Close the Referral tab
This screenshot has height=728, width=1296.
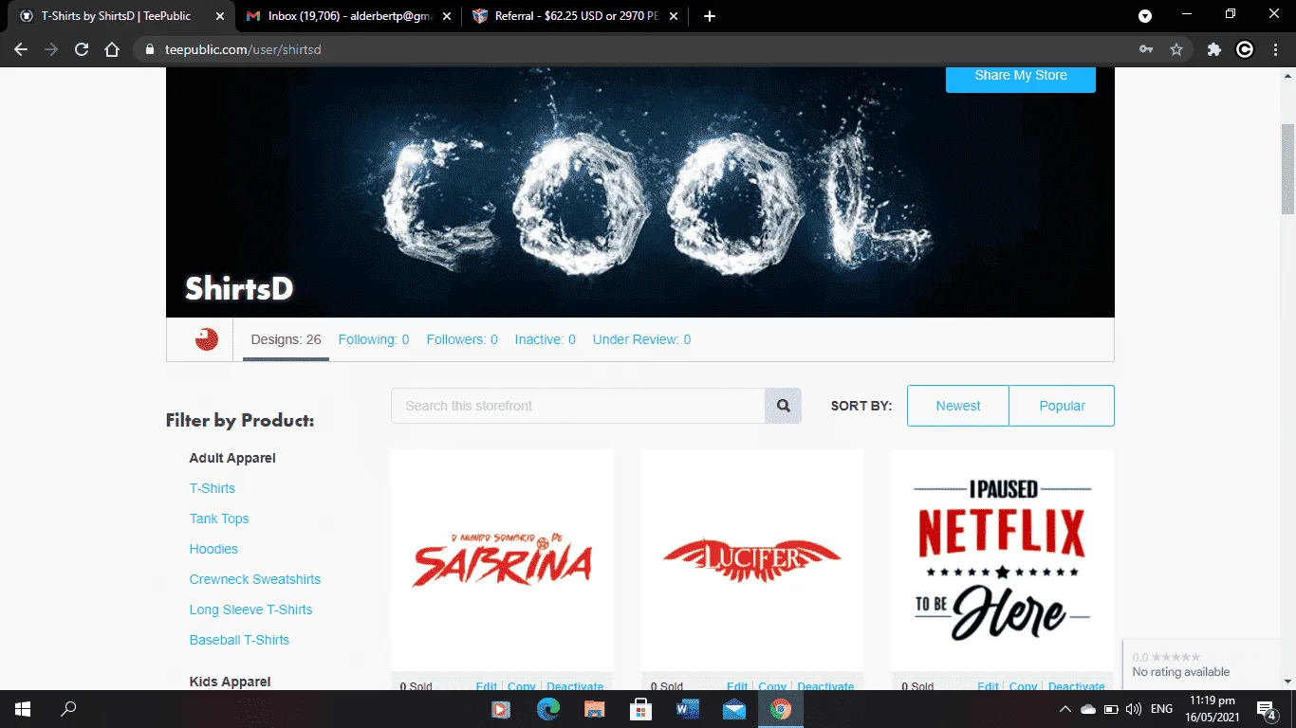tap(674, 16)
